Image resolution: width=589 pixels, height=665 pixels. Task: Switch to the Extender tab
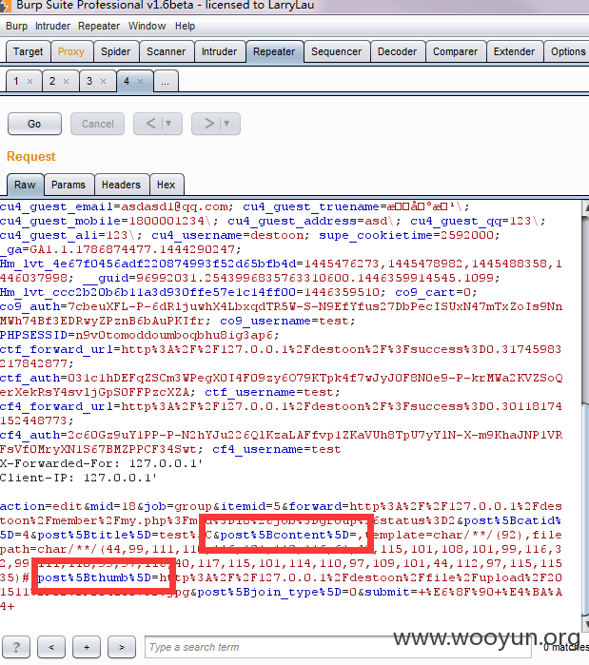click(x=515, y=51)
